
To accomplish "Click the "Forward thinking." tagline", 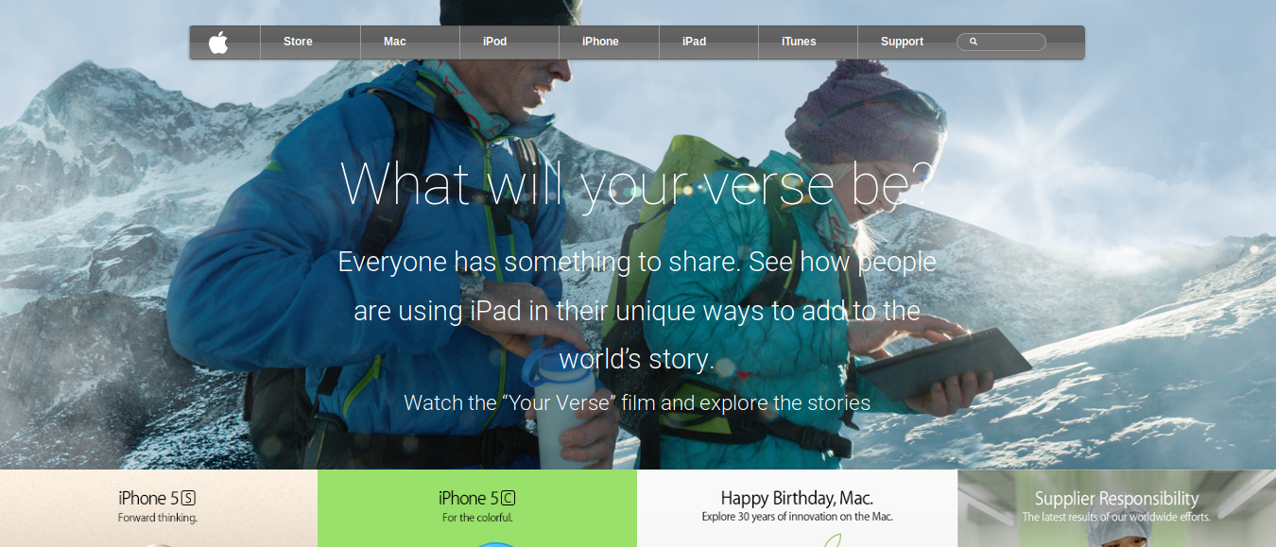I will 158,518.
